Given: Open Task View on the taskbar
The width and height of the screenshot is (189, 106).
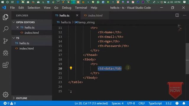Looking at the screenshot, I should click(12, 2).
